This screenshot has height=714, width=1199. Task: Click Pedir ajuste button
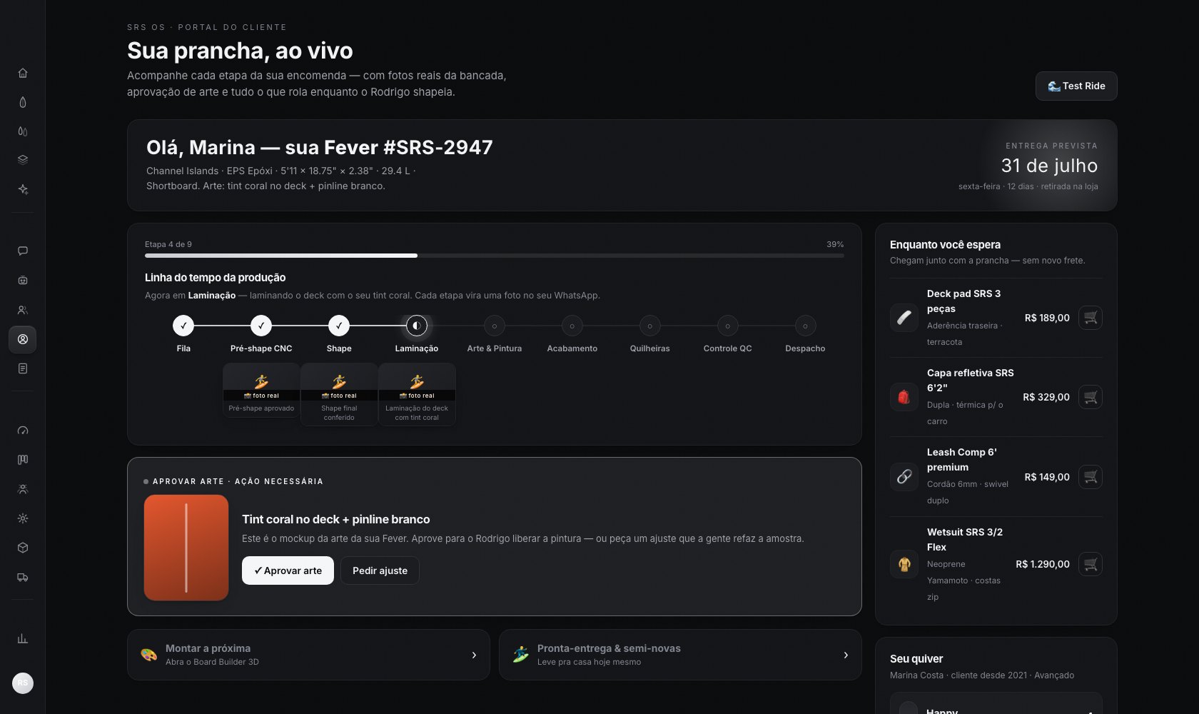click(x=380, y=570)
